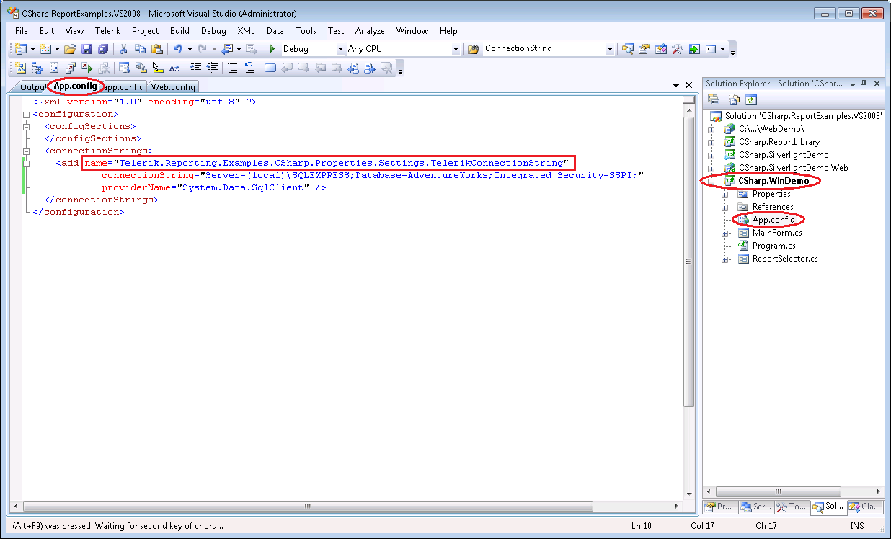Click the Cut scissors icon

click(x=123, y=49)
